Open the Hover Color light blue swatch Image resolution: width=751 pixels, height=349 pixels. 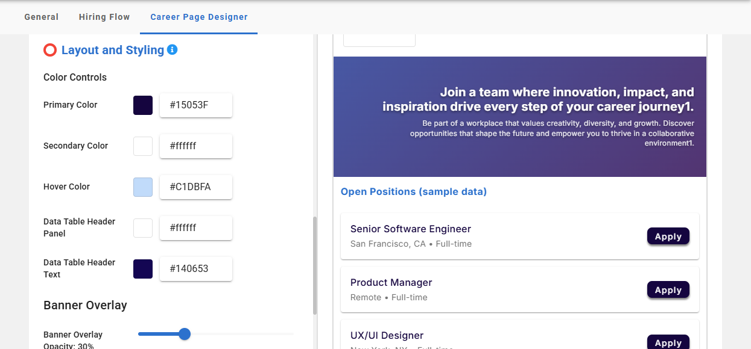pyautogui.click(x=143, y=187)
